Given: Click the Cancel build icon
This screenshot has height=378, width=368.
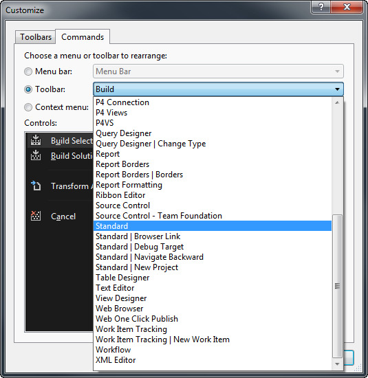Looking at the screenshot, I should click(x=36, y=216).
